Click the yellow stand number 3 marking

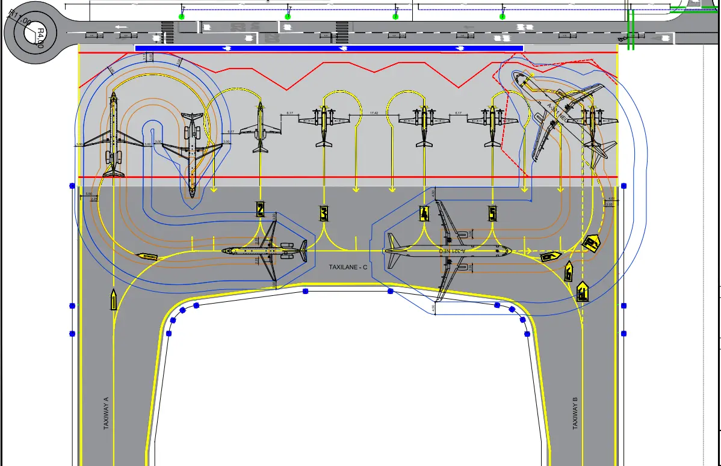(324, 213)
